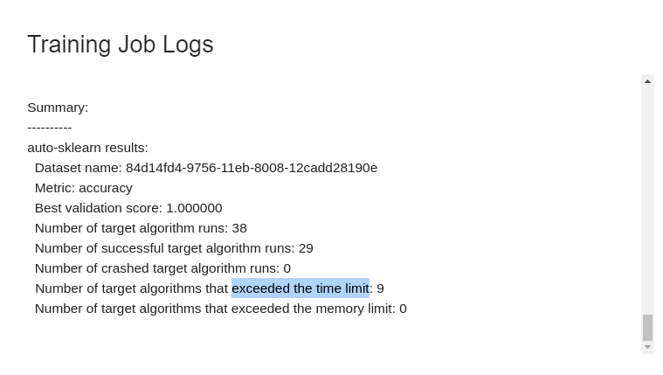Click the scrollbar up arrow
Screen dimensions: 663x375
point(647,81)
